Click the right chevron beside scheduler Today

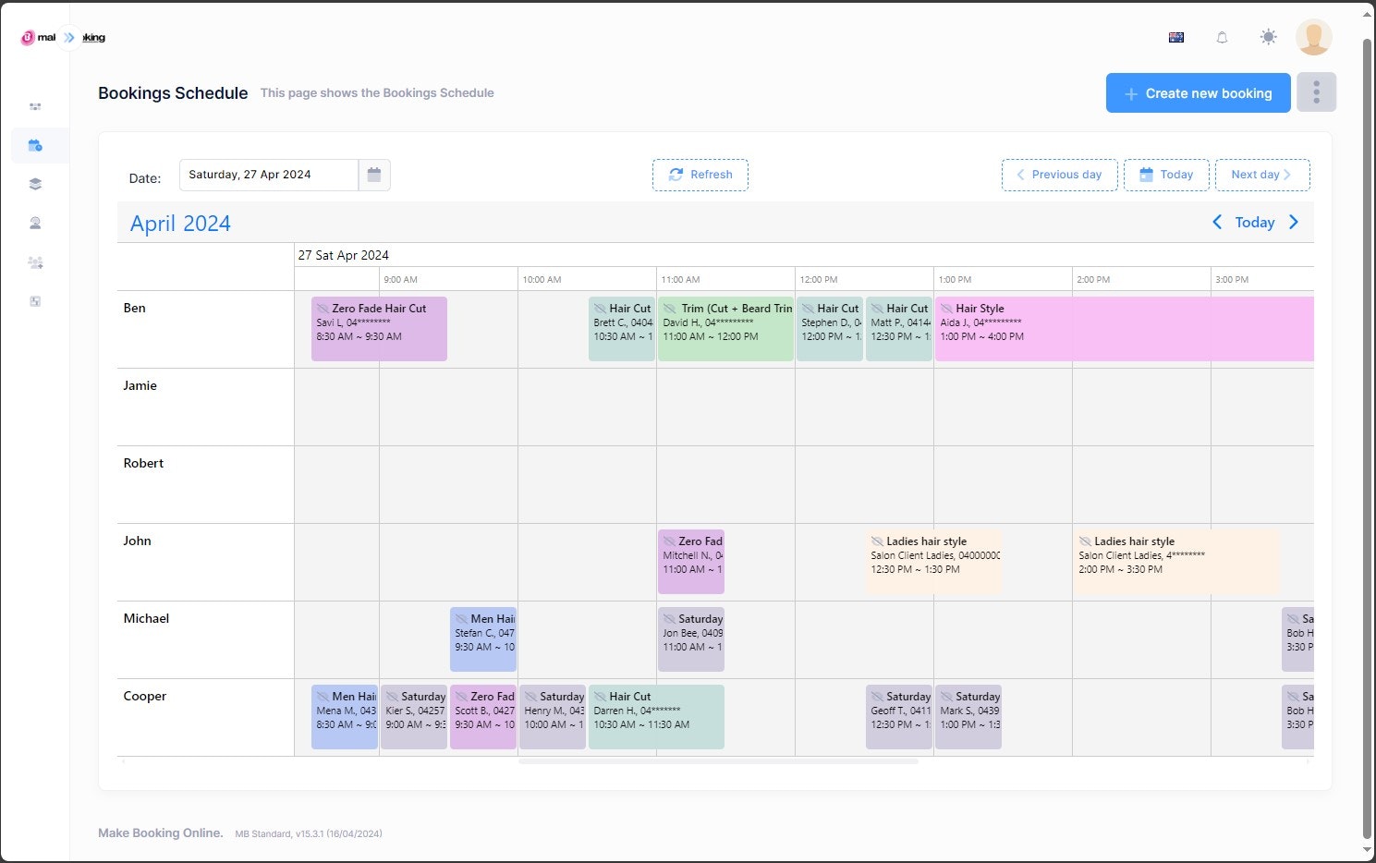[1294, 223]
